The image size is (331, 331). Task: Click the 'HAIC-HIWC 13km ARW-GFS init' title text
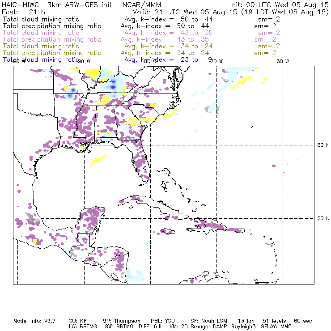[x=57, y=5]
